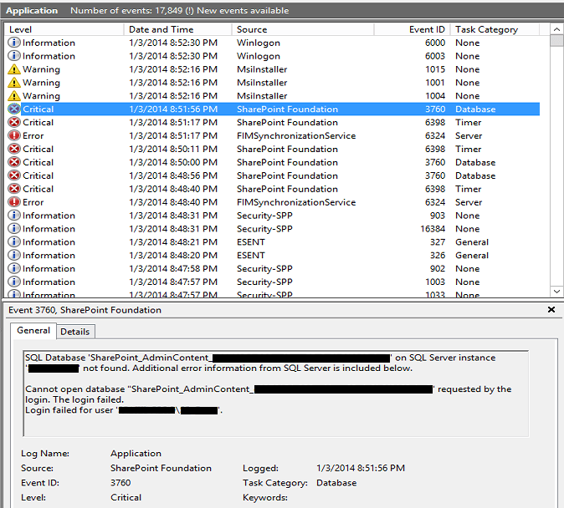Select the Timer category at 8:48:40 PM

pos(468,189)
